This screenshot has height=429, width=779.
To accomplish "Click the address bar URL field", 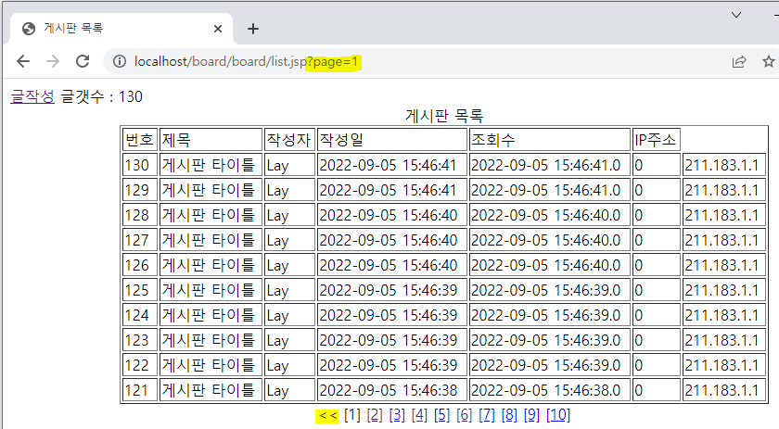I will point(417,61).
